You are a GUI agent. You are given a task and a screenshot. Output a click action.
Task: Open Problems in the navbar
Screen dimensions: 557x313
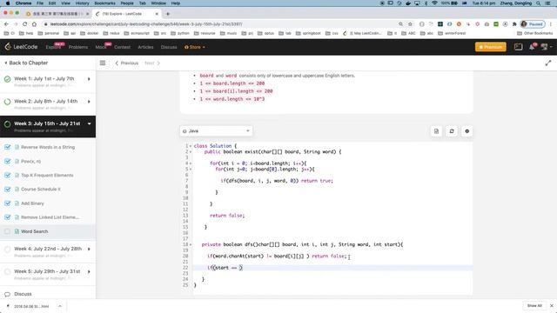pyautogui.click(x=78, y=47)
